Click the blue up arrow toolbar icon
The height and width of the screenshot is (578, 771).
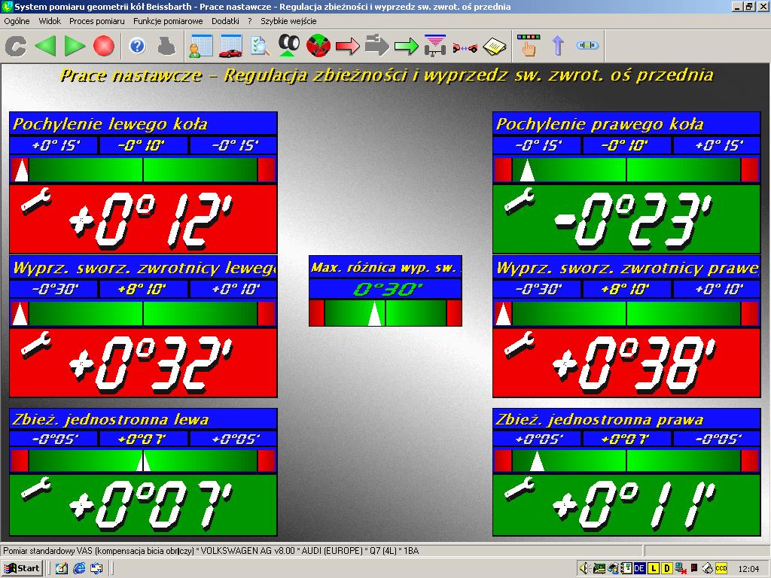click(558, 47)
